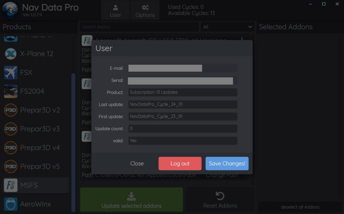Screen dimensions: 344x214
Task: Click the Serial field in User dialog
Action: point(182,81)
